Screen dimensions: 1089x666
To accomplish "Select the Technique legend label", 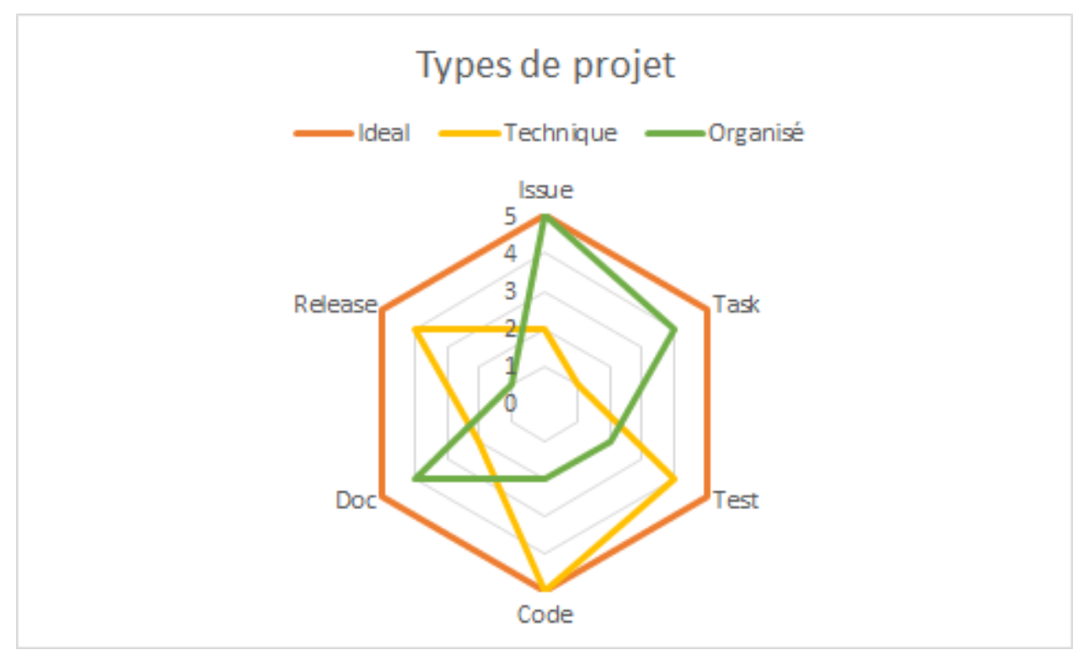I will [x=561, y=133].
